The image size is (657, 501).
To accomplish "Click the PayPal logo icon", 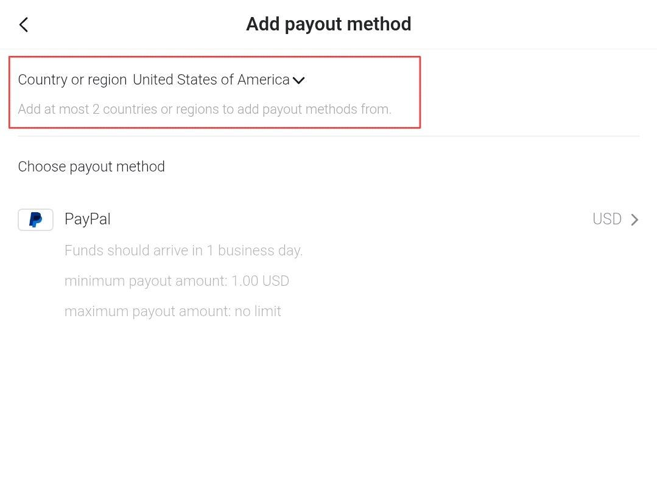I will [35, 219].
